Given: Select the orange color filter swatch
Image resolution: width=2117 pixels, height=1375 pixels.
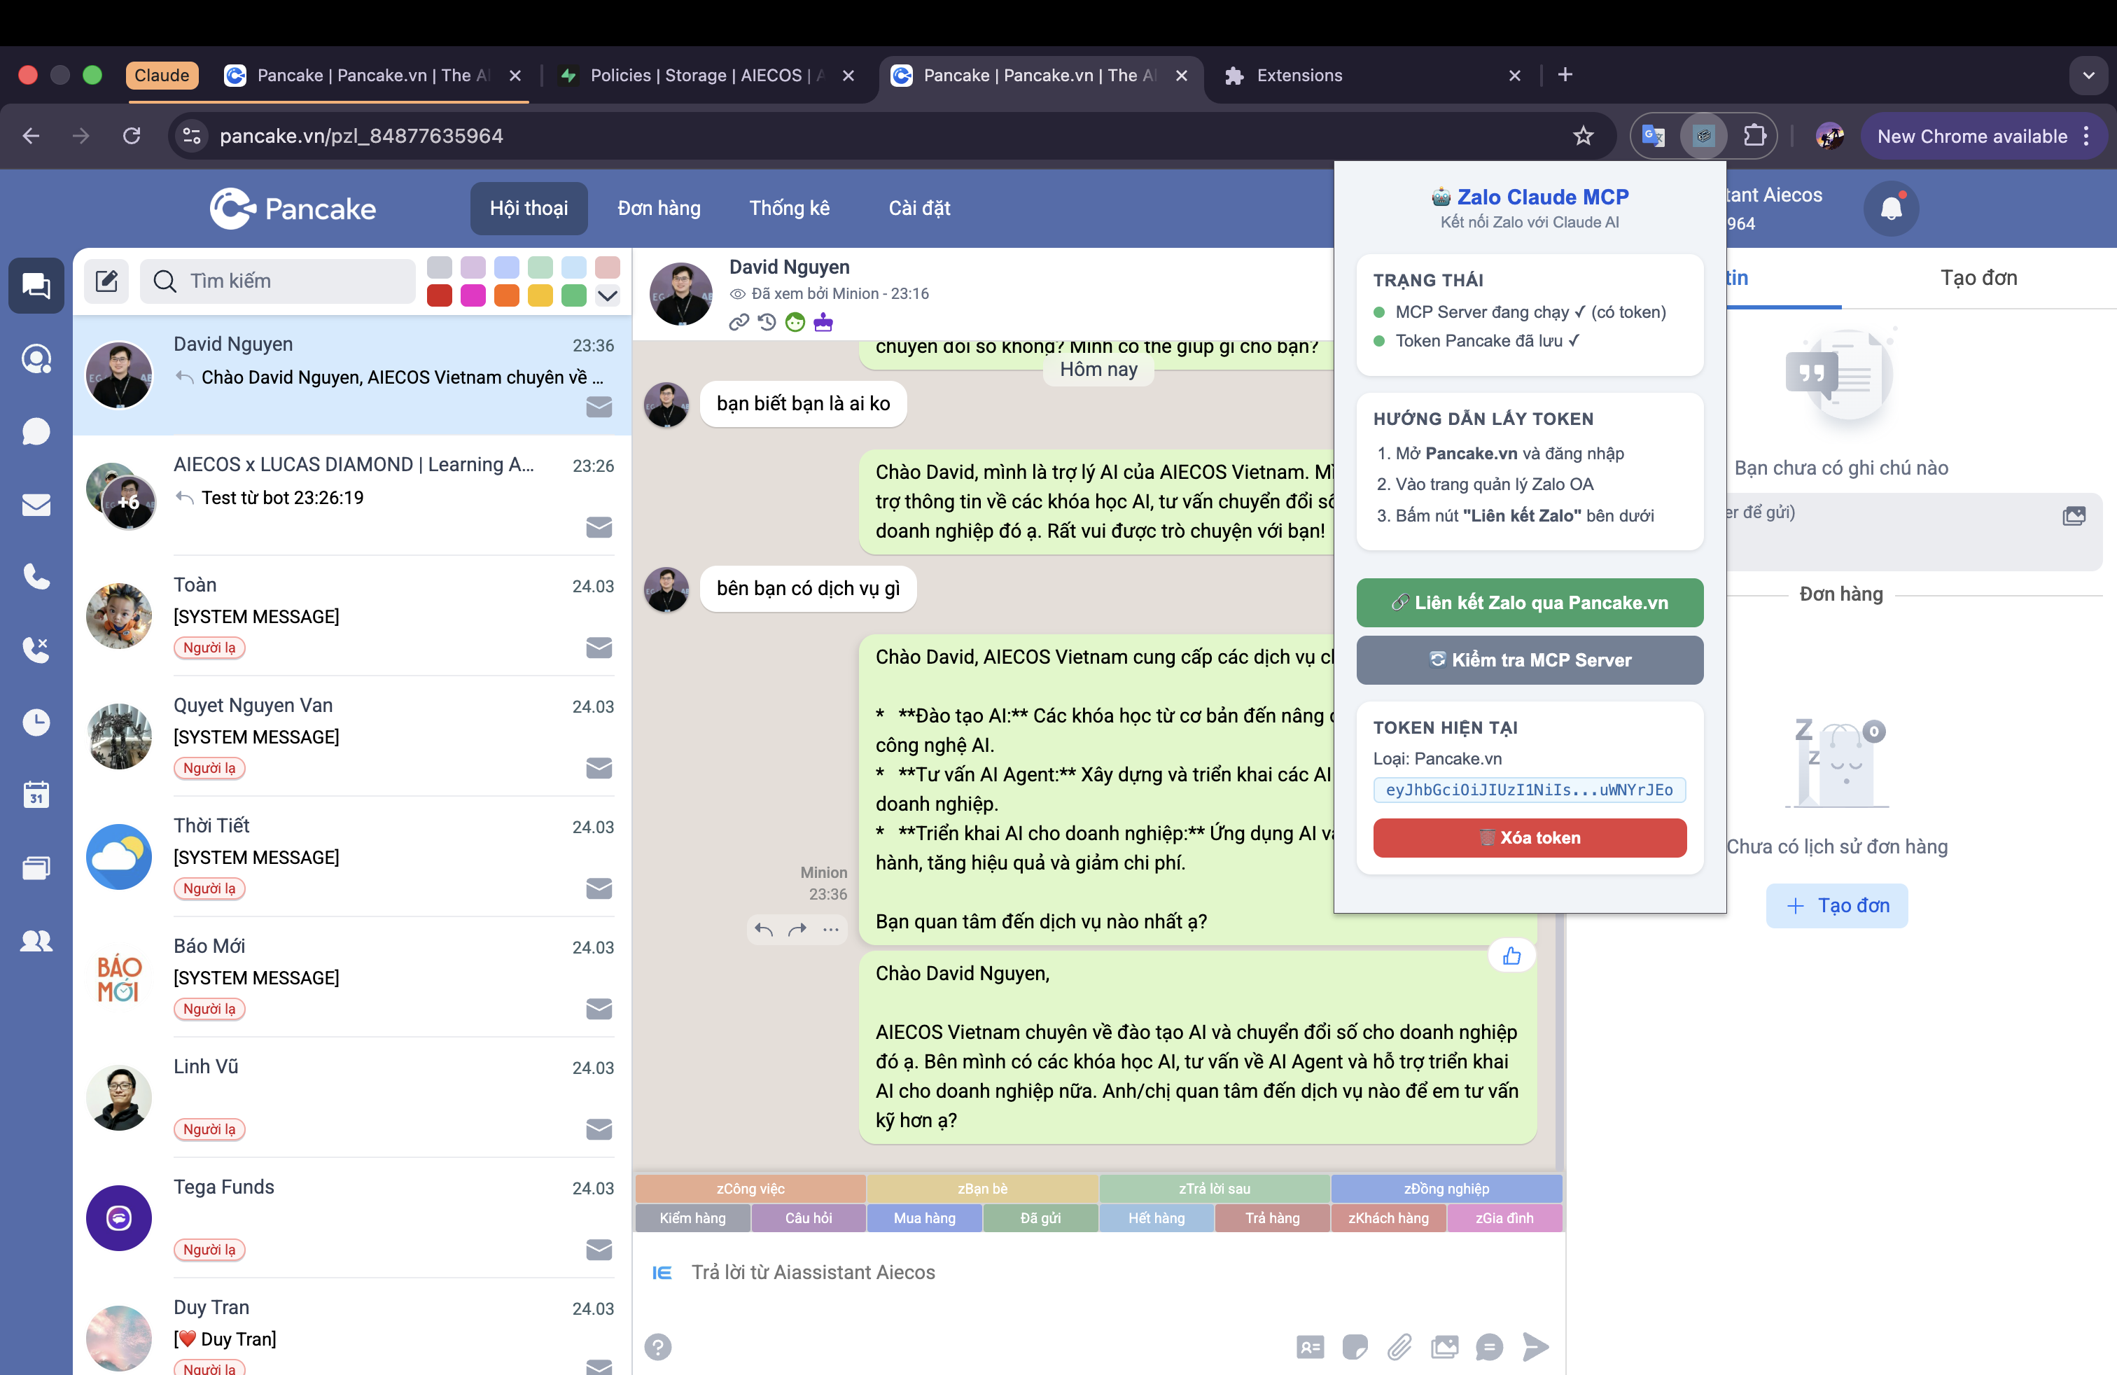Looking at the screenshot, I should (507, 295).
